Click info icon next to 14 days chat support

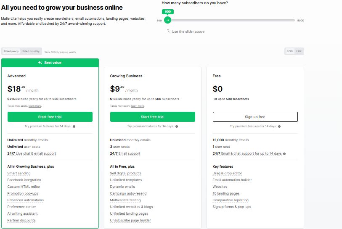pos(284,154)
